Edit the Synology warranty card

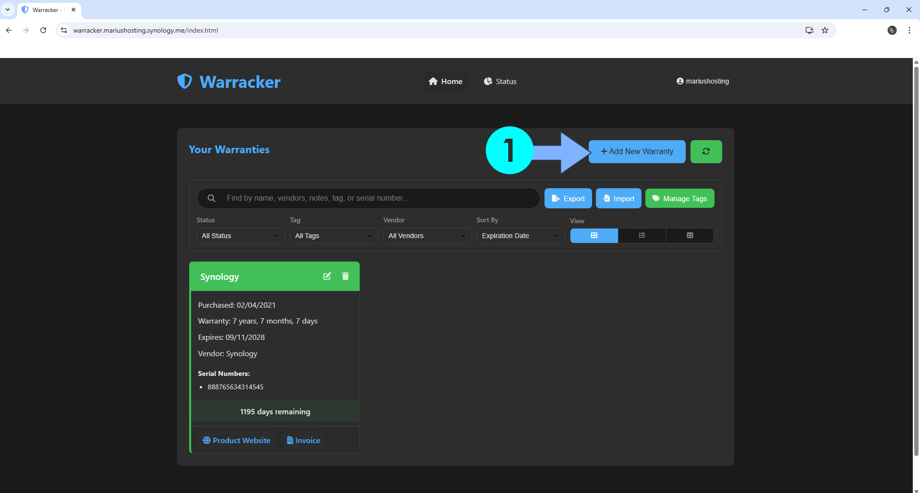327,276
